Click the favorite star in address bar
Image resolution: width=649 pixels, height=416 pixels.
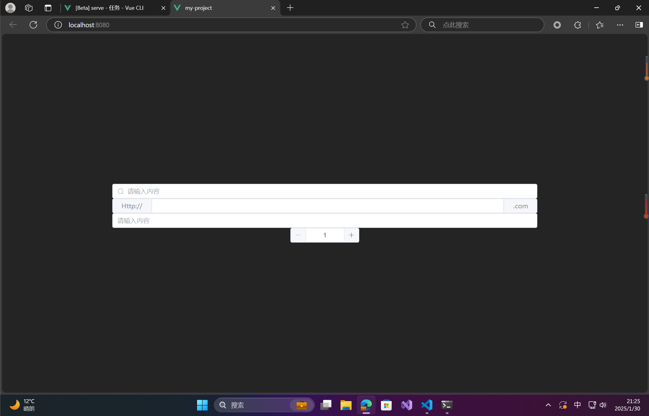pyautogui.click(x=405, y=25)
